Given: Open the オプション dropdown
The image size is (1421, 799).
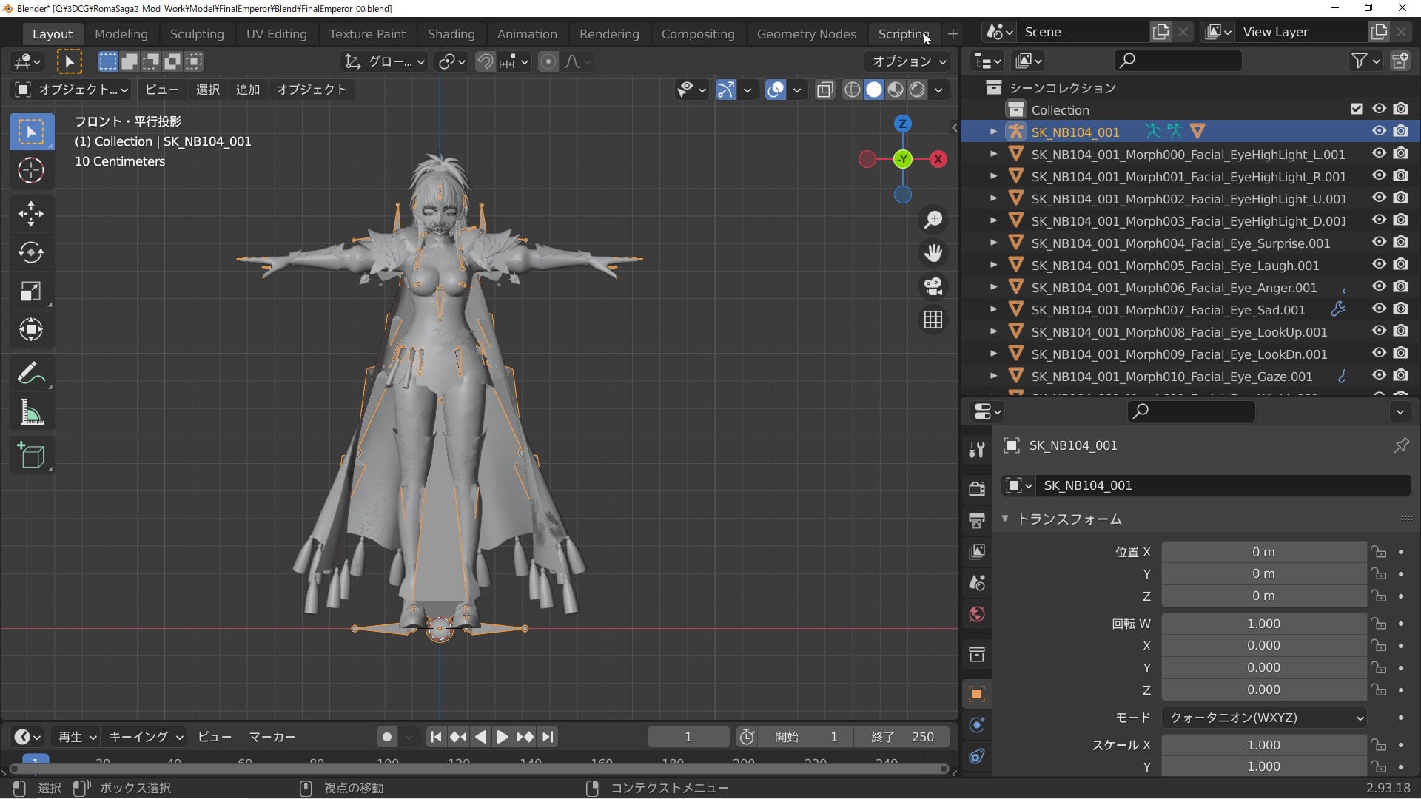Looking at the screenshot, I should point(909,61).
